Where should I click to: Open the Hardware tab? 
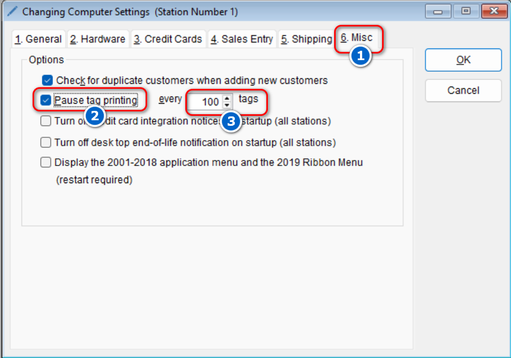[98, 39]
